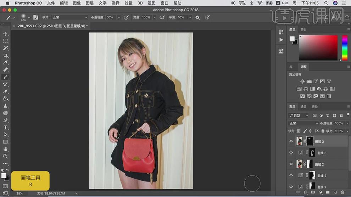Screen dimensions: 351x197
Task: Switch to the 通道 tab
Action: (x=303, y=106)
